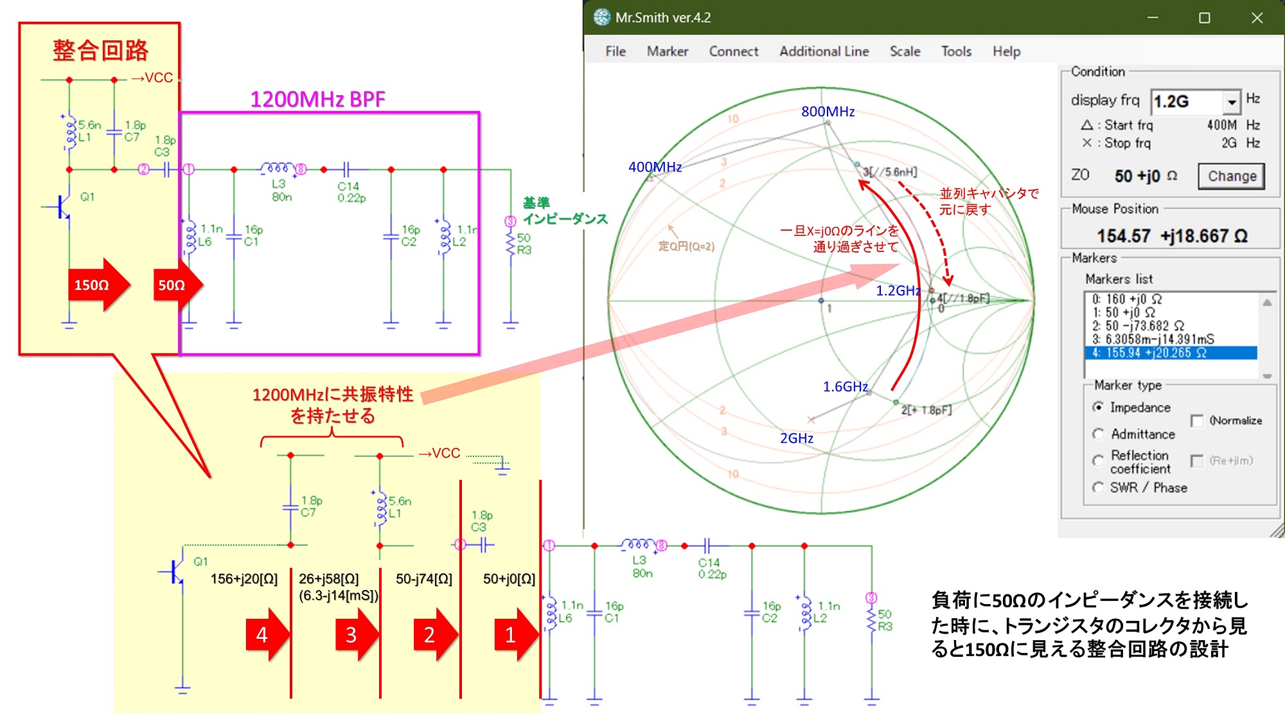
Task: Click the 2GHz stop cross marker
Action: [811, 420]
